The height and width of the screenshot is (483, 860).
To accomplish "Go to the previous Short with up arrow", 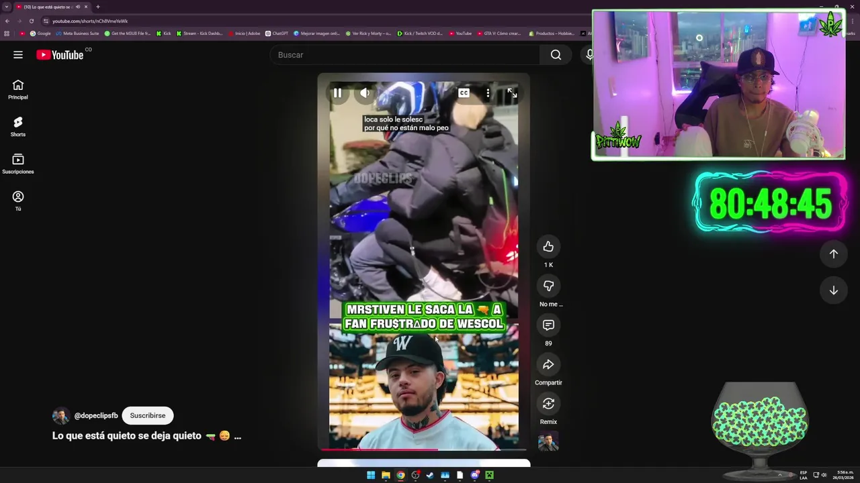I will point(833,254).
